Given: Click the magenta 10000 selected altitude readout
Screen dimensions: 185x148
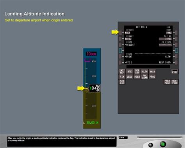Looking at the screenshot, I should tap(91, 54).
